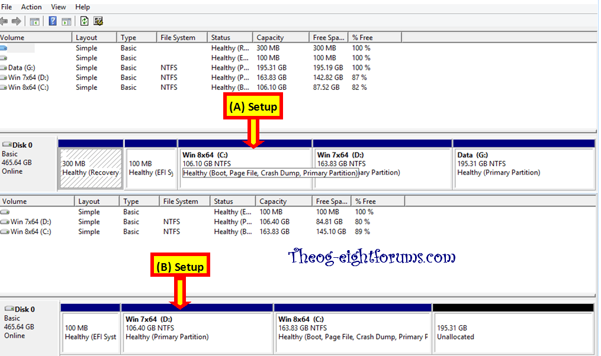Image resolution: width=601 pixels, height=356 pixels.
Task: Click Healthy (R... status of 300 MB volume
Action: click(230, 48)
